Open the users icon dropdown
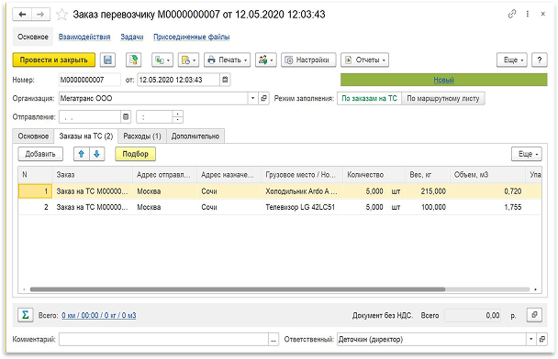This screenshot has height=359, width=558. (266, 60)
